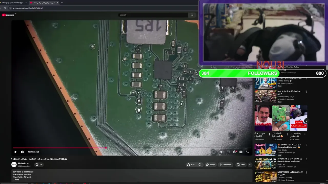Click the 10:35 / 27:06 time display
The width and height of the screenshot is (328, 184).
pyautogui.click(x=34, y=152)
